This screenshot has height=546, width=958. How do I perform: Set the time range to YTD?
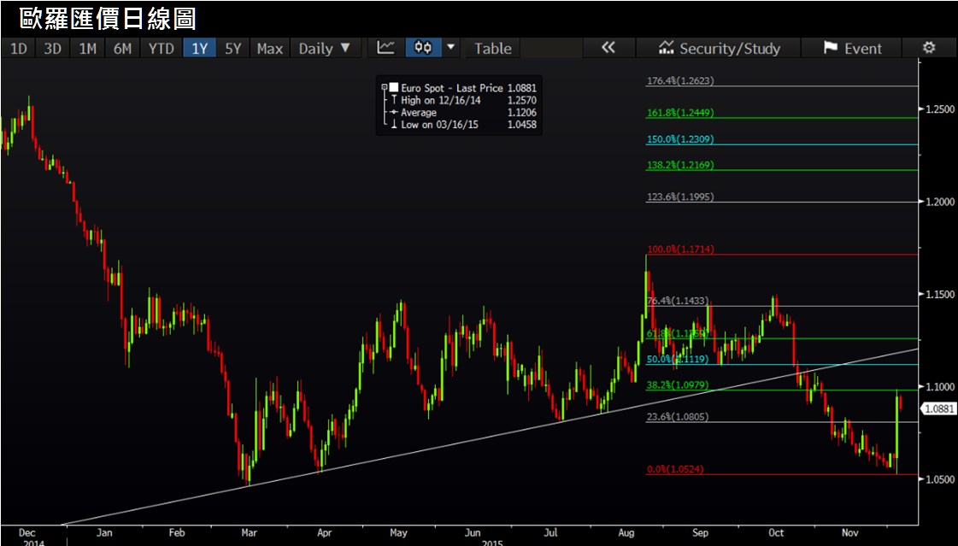pos(161,49)
